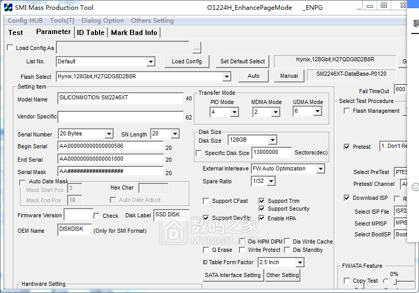The height and width of the screenshot is (293, 419).
Task: Click the Vendor Specific input field
Action: [x=121, y=117]
